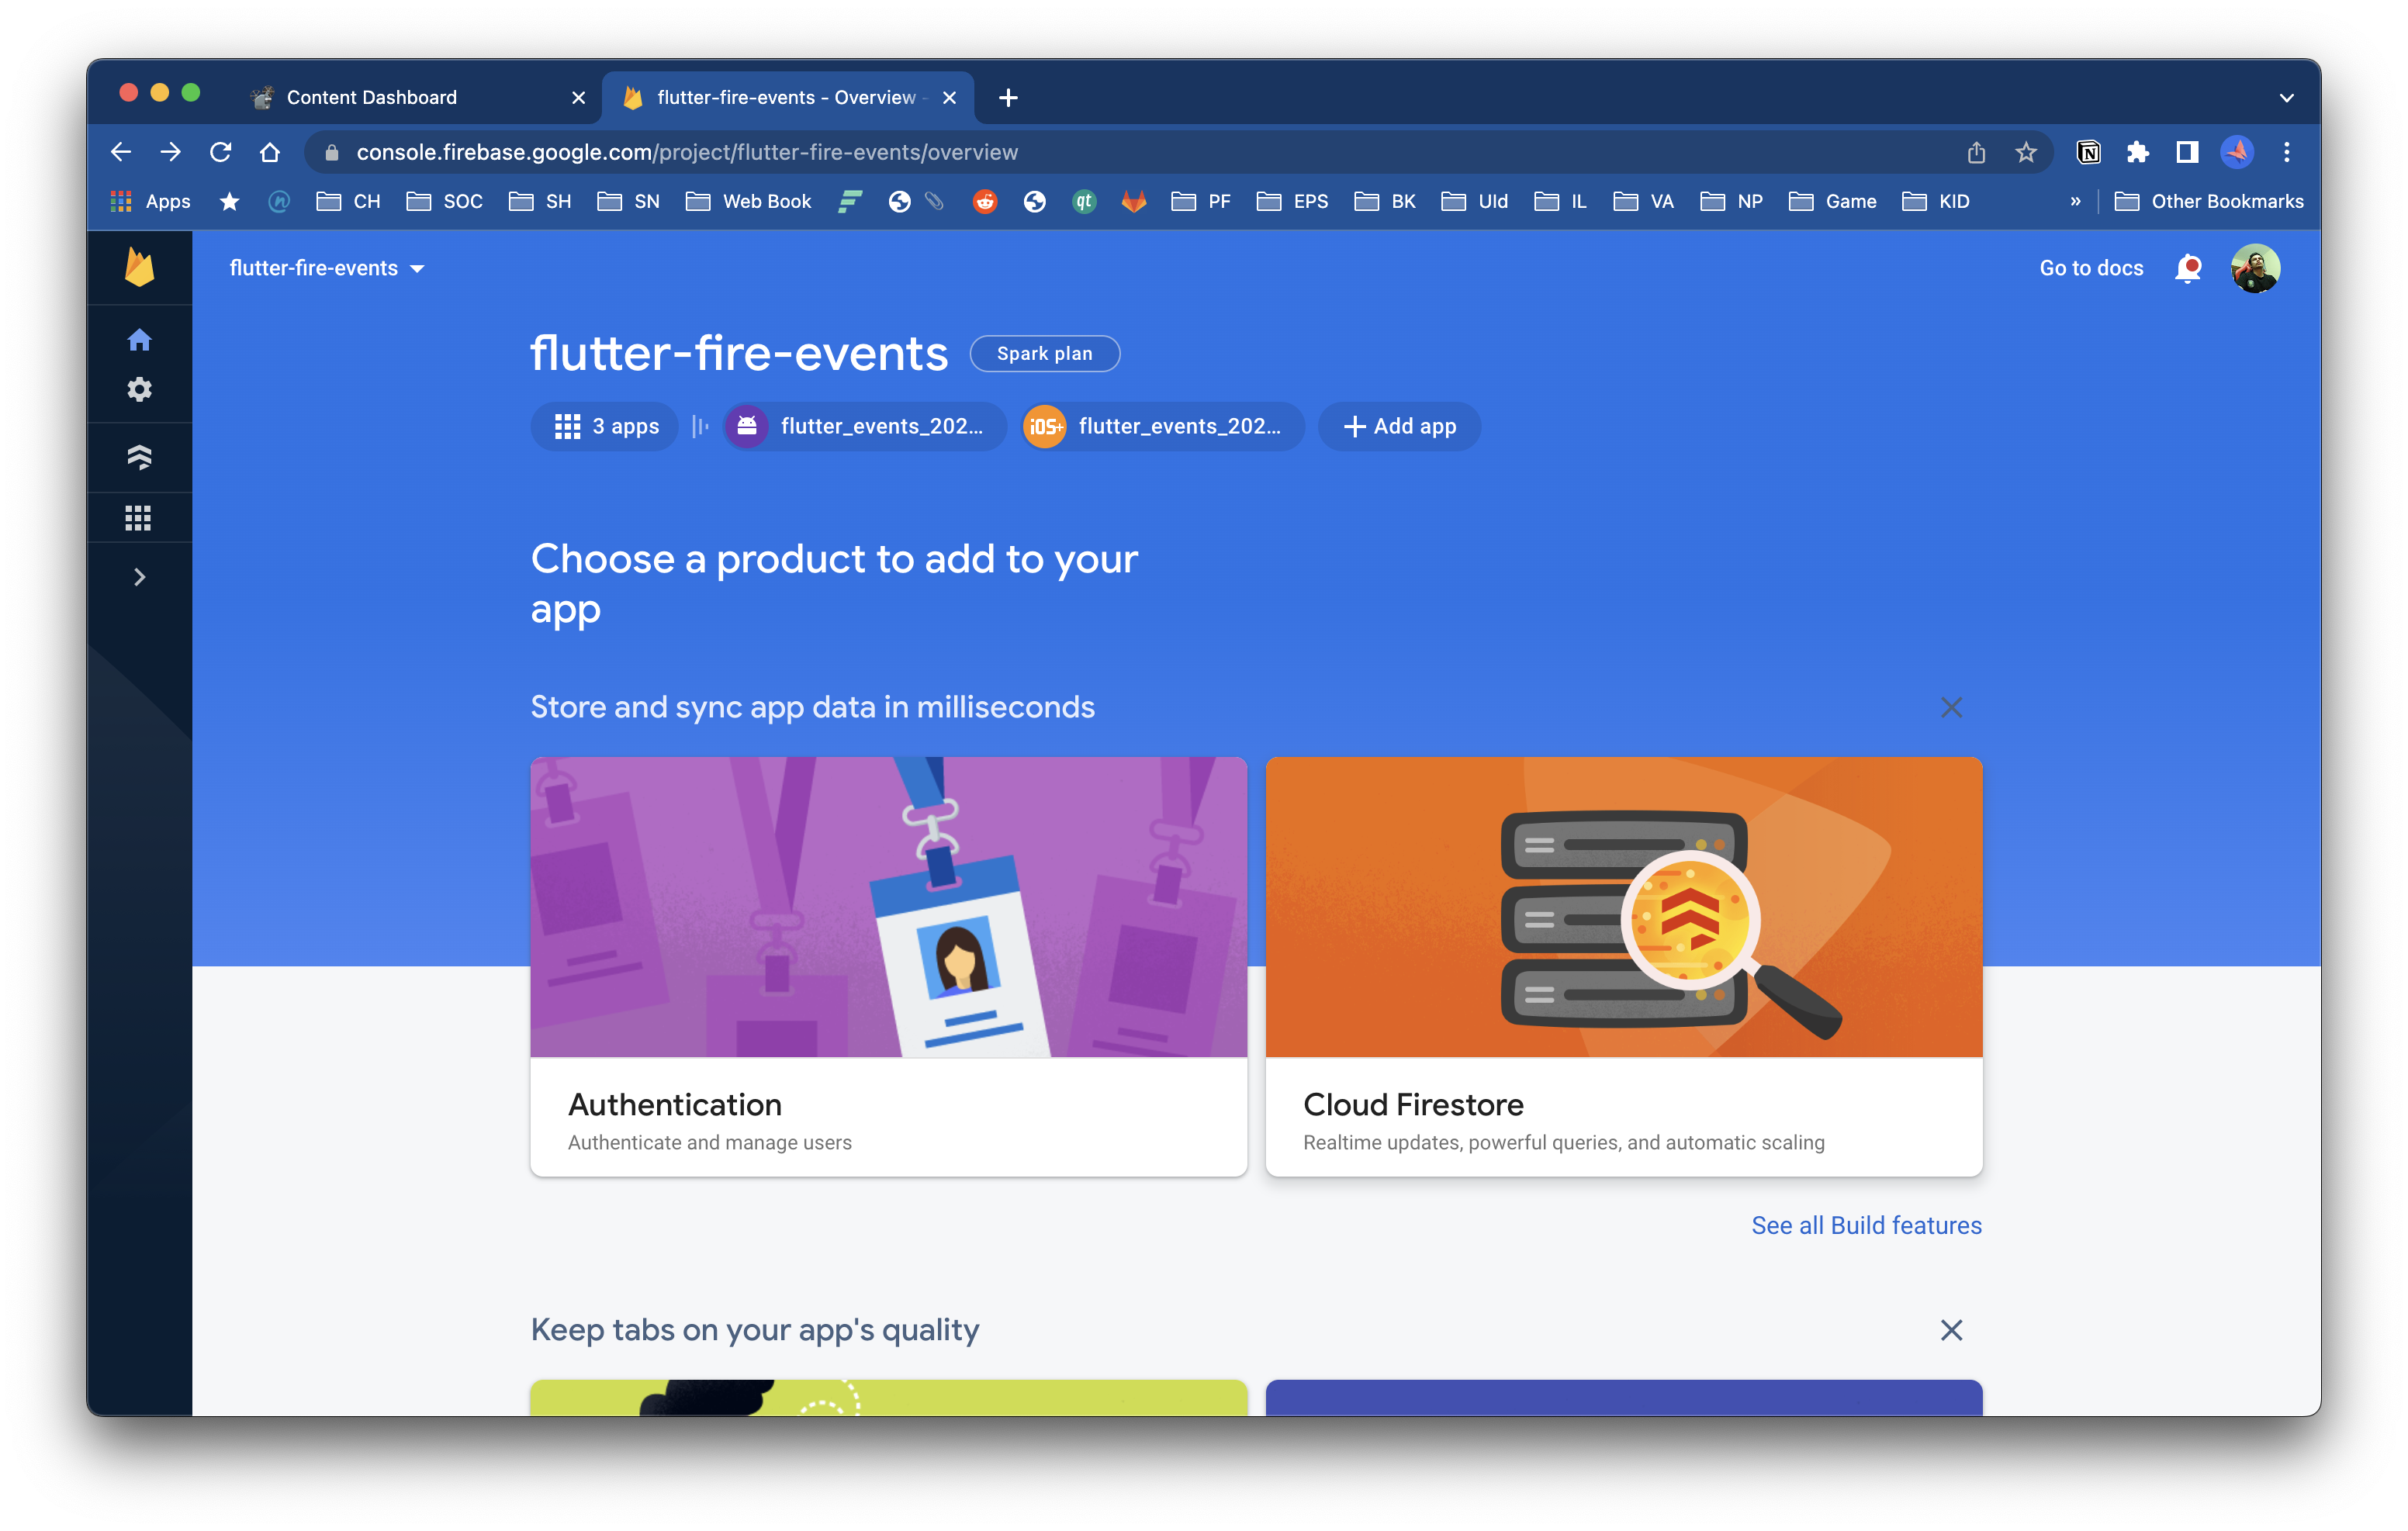Open the Apps bookmark shortcut
The image size is (2408, 1531).
point(150,201)
